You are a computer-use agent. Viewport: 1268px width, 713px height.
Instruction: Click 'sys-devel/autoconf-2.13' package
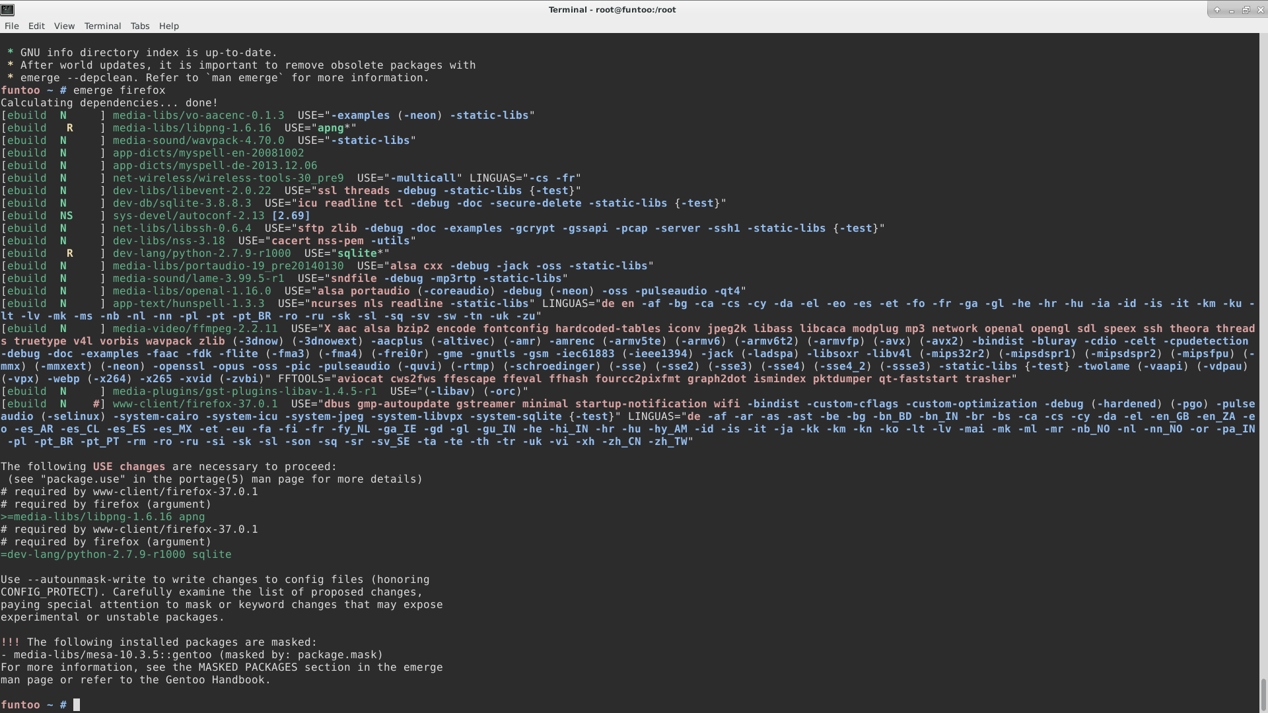(189, 216)
